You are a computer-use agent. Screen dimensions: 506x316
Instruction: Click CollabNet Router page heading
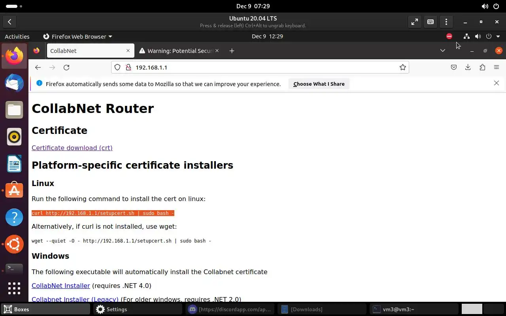pyautogui.click(x=93, y=108)
